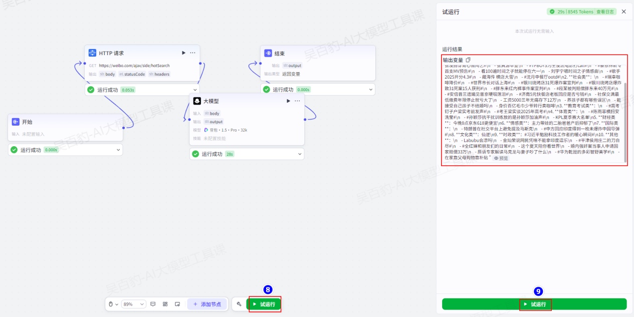Viewport: 634px width, 317px height.
Task: Expand the 开始 node 运行成功 result row
Action: coord(118,150)
